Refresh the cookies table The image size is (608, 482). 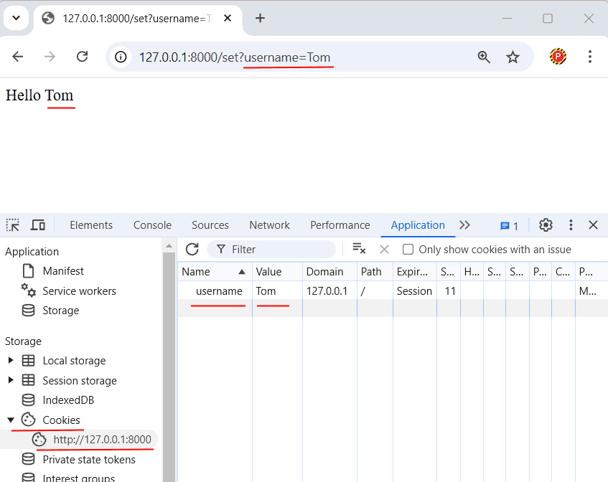[x=192, y=249]
